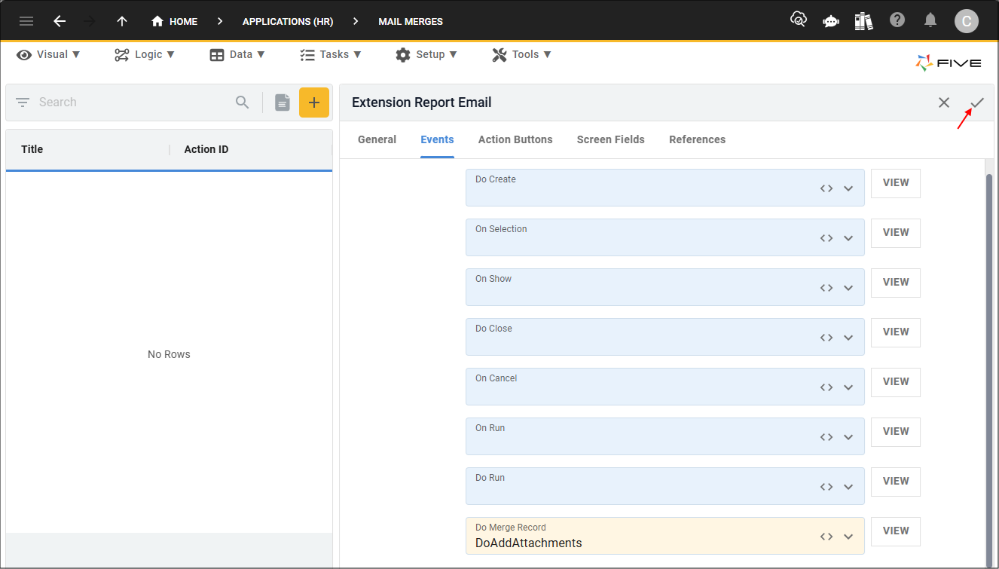999x569 pixels.
Task: Open the hamburger menu
Action: click(x=26, y=21)
